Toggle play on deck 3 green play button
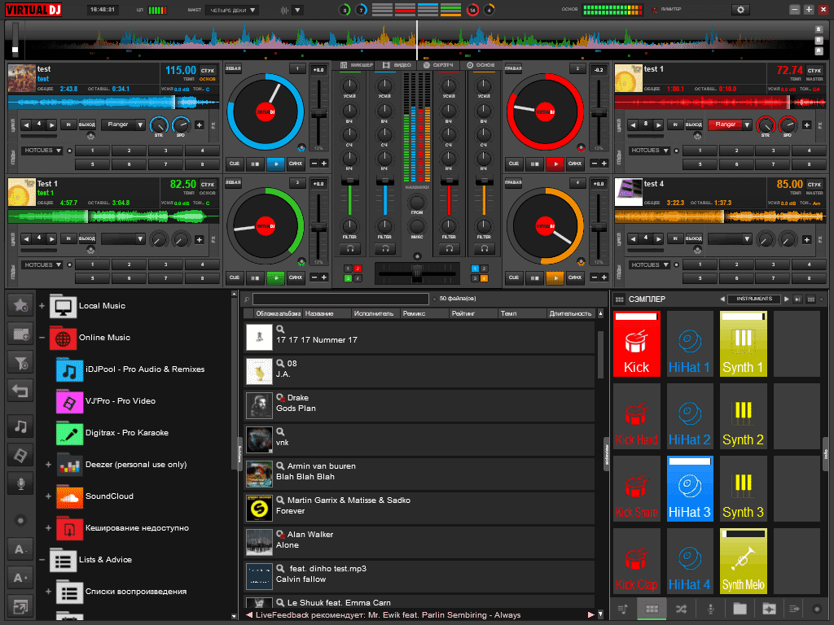Image resolution: width=834 pixels, height=625 pixels. point(275,278)
